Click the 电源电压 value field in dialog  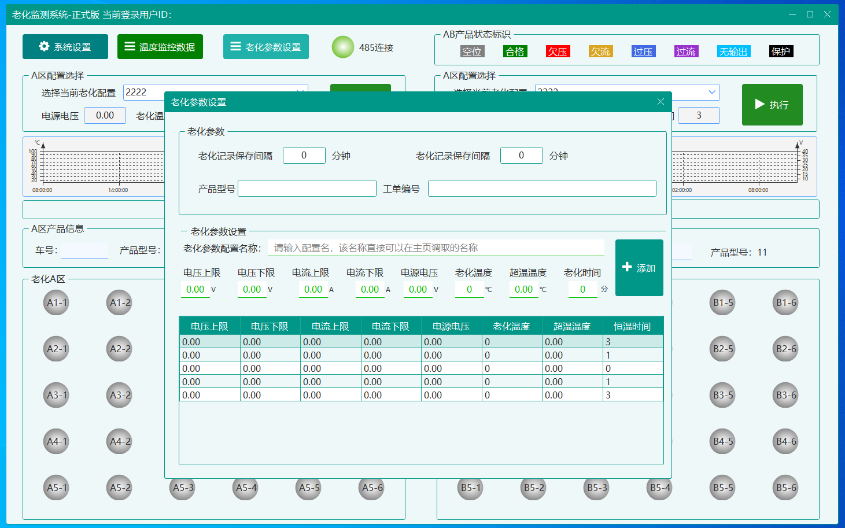[418, 289]
